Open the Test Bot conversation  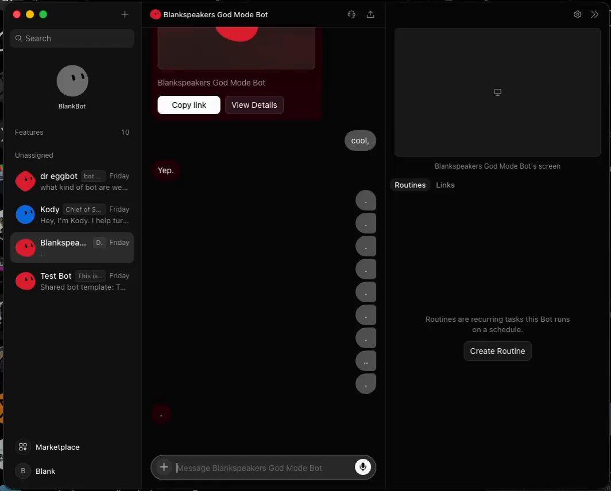(72, 281)
